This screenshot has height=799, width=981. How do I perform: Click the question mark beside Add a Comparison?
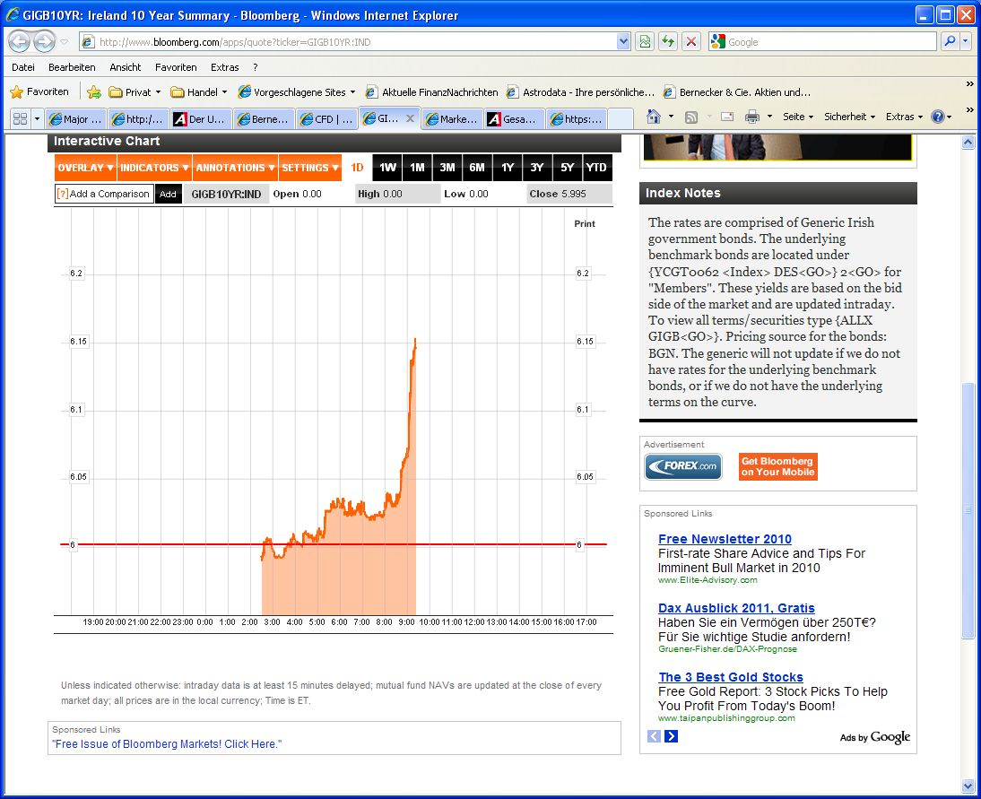(x=62, y=194)
